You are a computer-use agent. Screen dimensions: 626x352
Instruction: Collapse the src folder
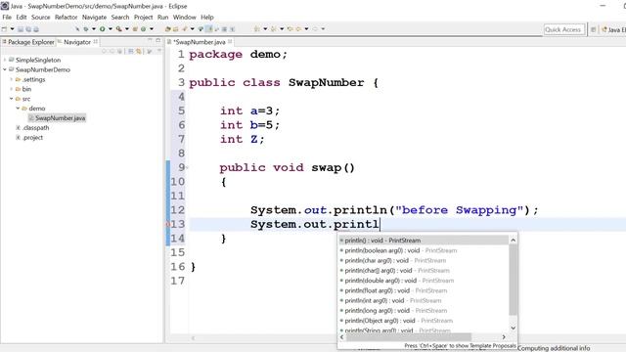point(11,99)
